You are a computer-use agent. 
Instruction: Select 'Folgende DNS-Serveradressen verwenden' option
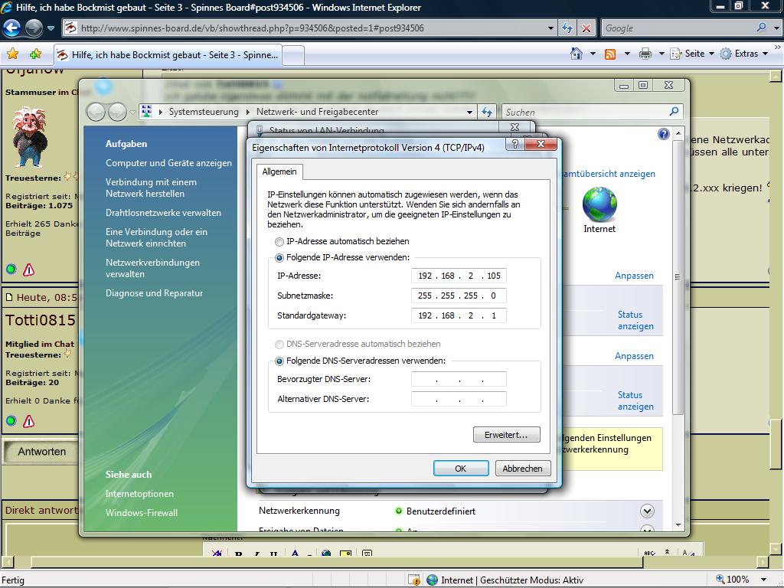pyautogui.click(x=279, y=361)
